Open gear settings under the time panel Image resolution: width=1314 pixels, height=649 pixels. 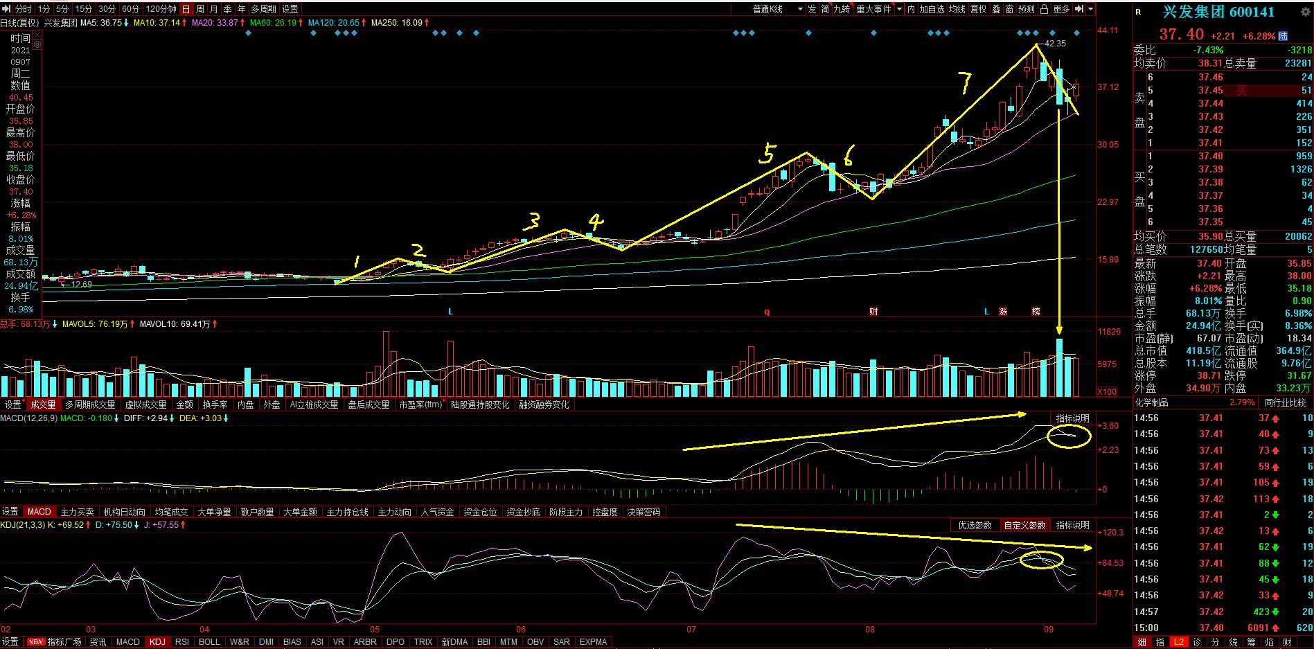37,44
